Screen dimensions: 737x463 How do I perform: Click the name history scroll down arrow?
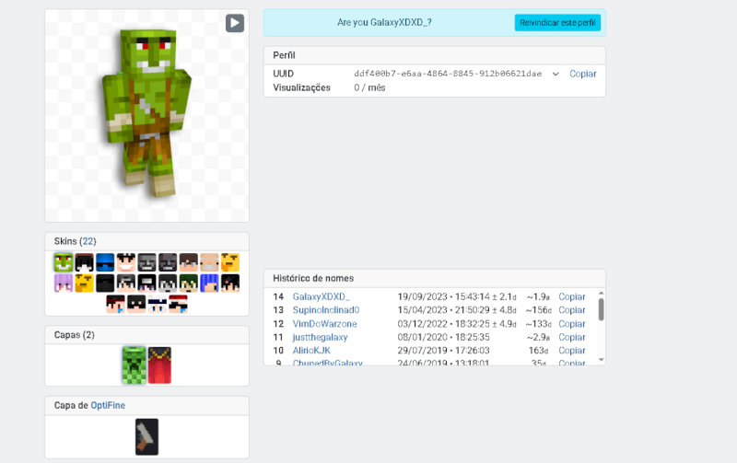(601, 360)
